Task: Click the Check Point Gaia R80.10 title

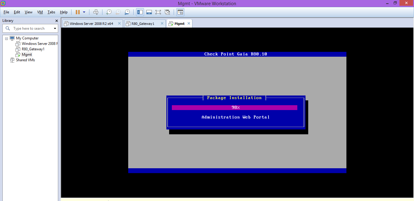Action: pyautogui.click(x=236, y=54)
